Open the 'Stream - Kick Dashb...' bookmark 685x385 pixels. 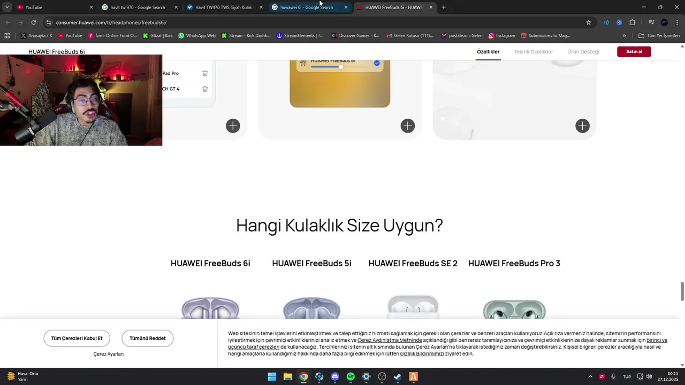pyautogui.click(x=246, y=36)
